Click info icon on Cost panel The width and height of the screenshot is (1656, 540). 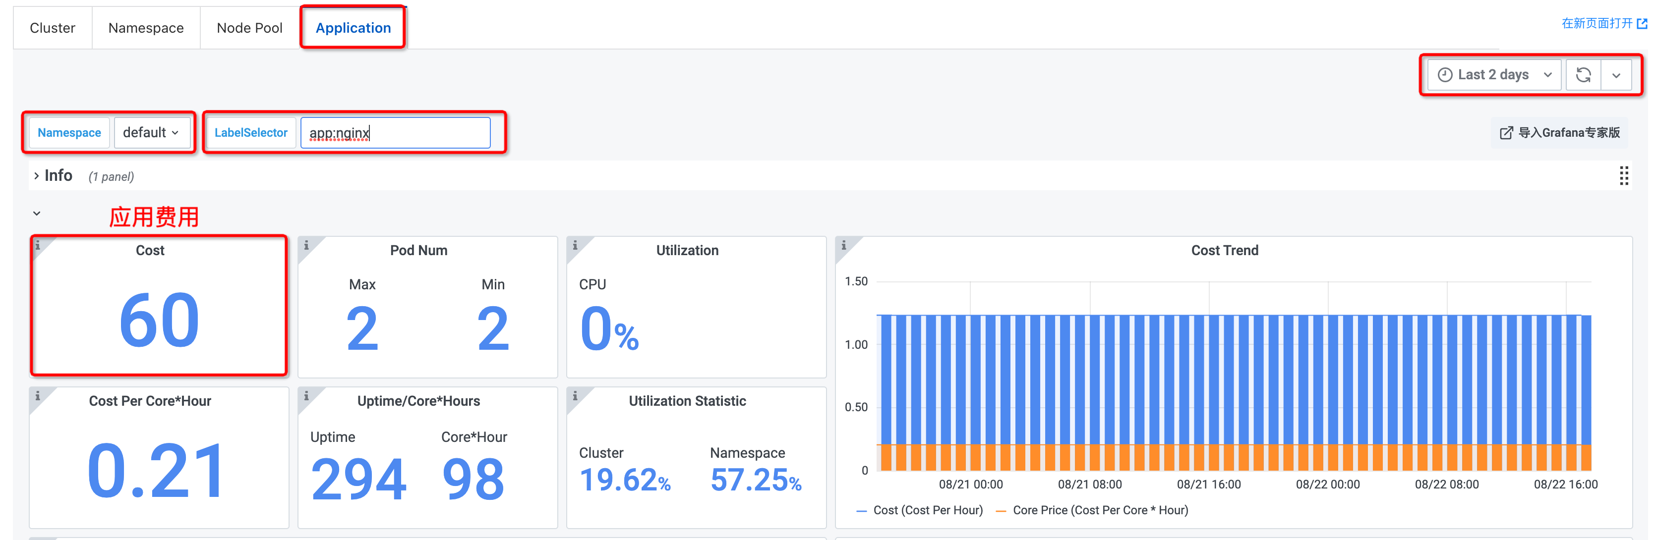tap(38, 245)
